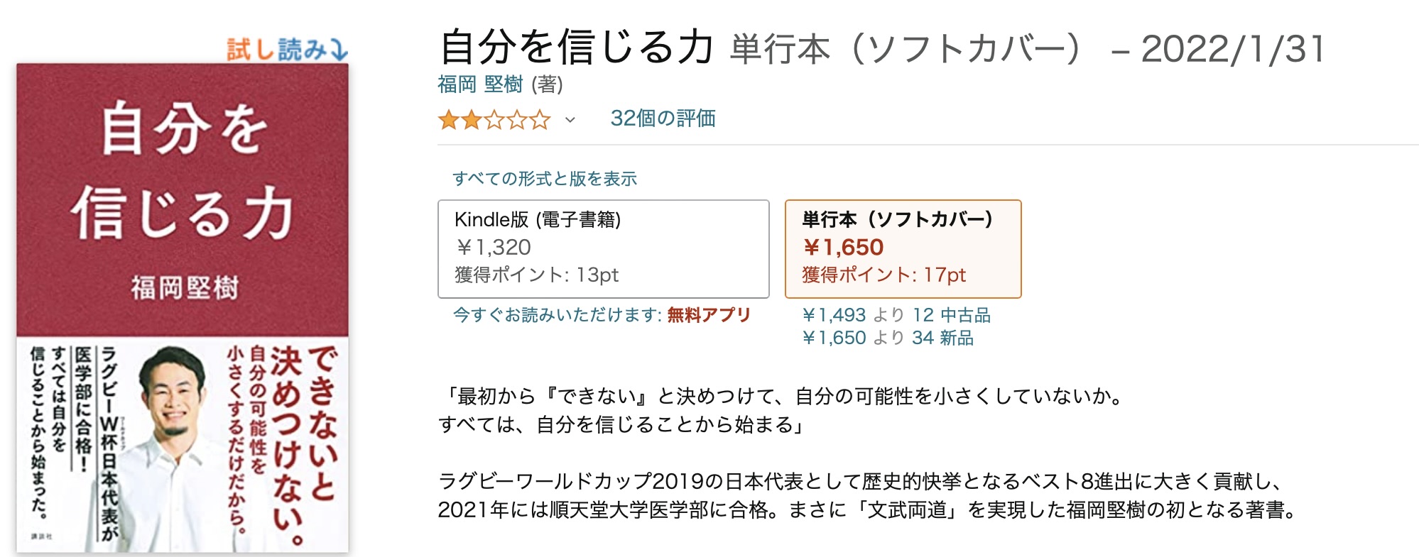Click 今すぐお読みいただけます text link
The height and width of the screenshot is (557, 1419).
[x=558, y=314]
